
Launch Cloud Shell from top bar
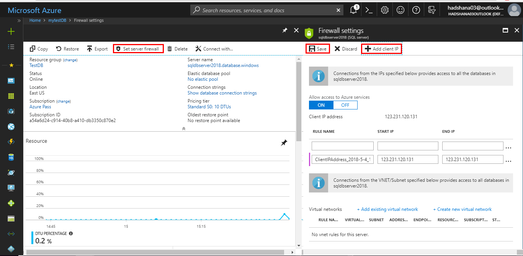pos(369,10)
